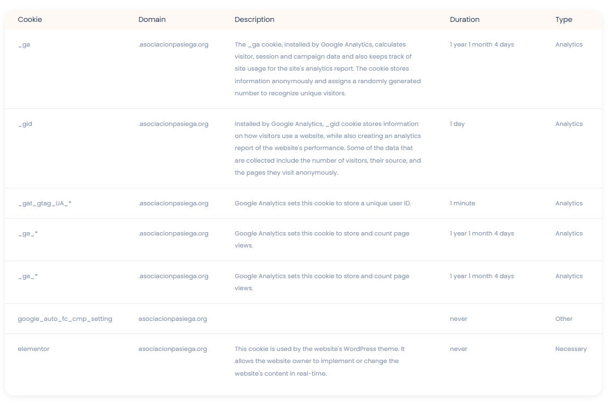Click the elementor row's domain asociacionpasiega.org
The width and height of the screenshot is (610, 403).
click(x=173, y=349)
